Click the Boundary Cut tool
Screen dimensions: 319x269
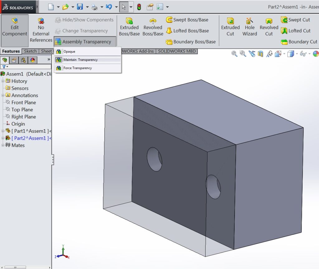click(x=299, y=42)
